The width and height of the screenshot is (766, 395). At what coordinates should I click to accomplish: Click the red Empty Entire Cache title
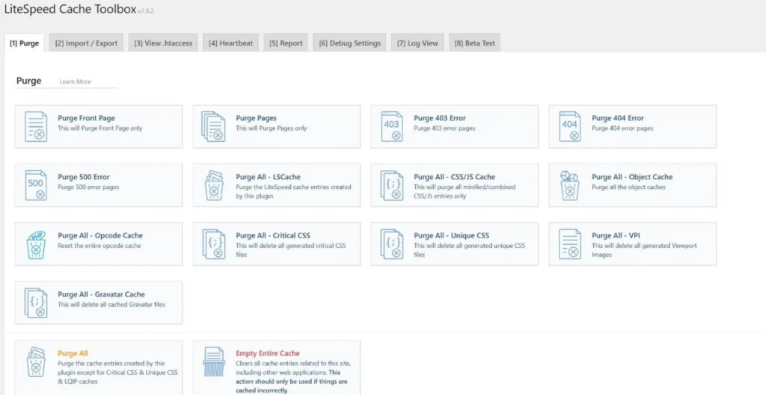tap(268, 353)
